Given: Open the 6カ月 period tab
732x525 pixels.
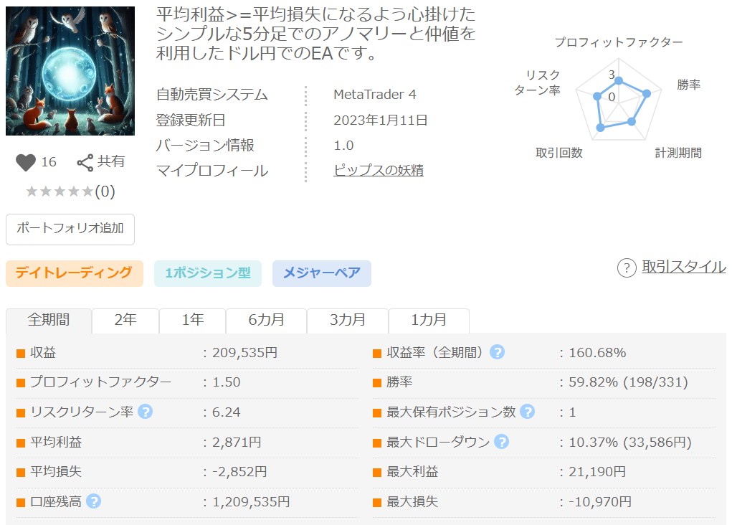Looking at the screenshot, I should 266,321.
